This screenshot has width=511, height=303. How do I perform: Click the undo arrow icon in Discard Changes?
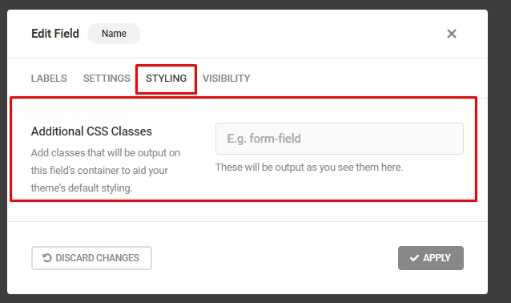(47, 258)
